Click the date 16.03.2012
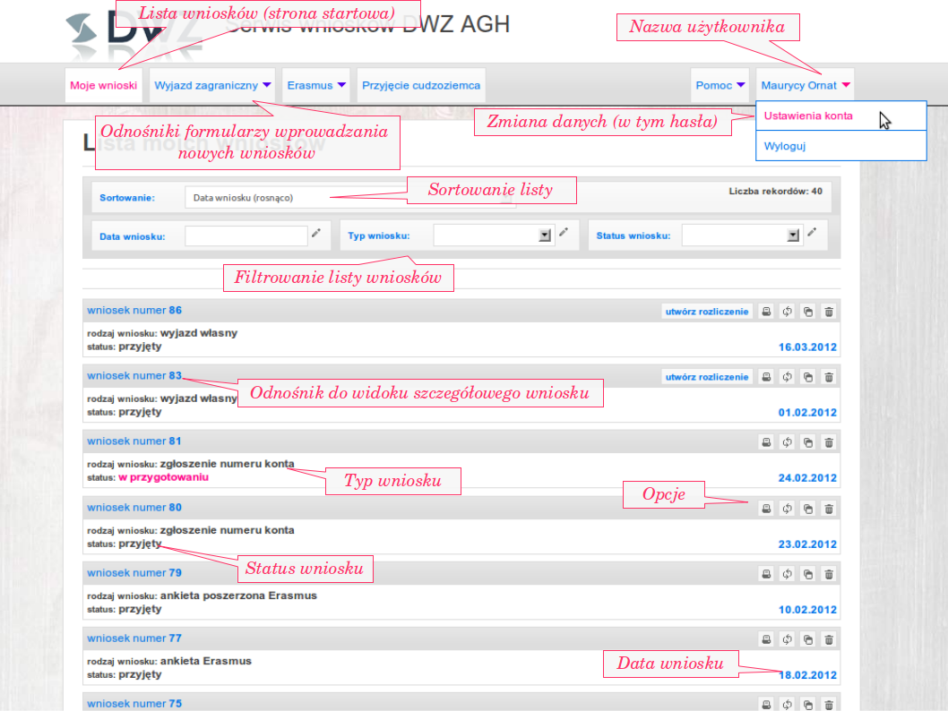Image resolution: width=948 pixels, height=711 pixels. click(x=807, y=347)
